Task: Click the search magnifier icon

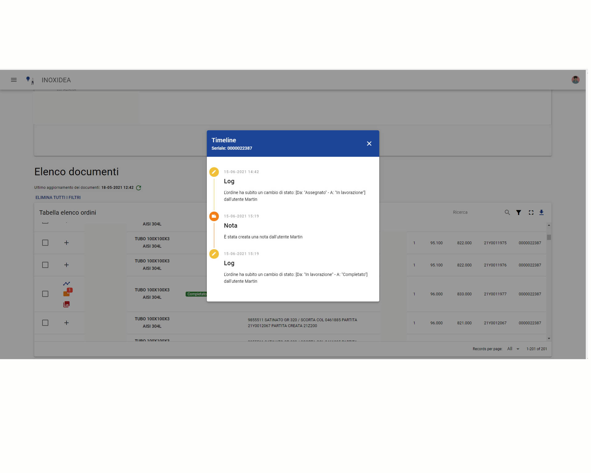Action: click(x=507, y=212)
